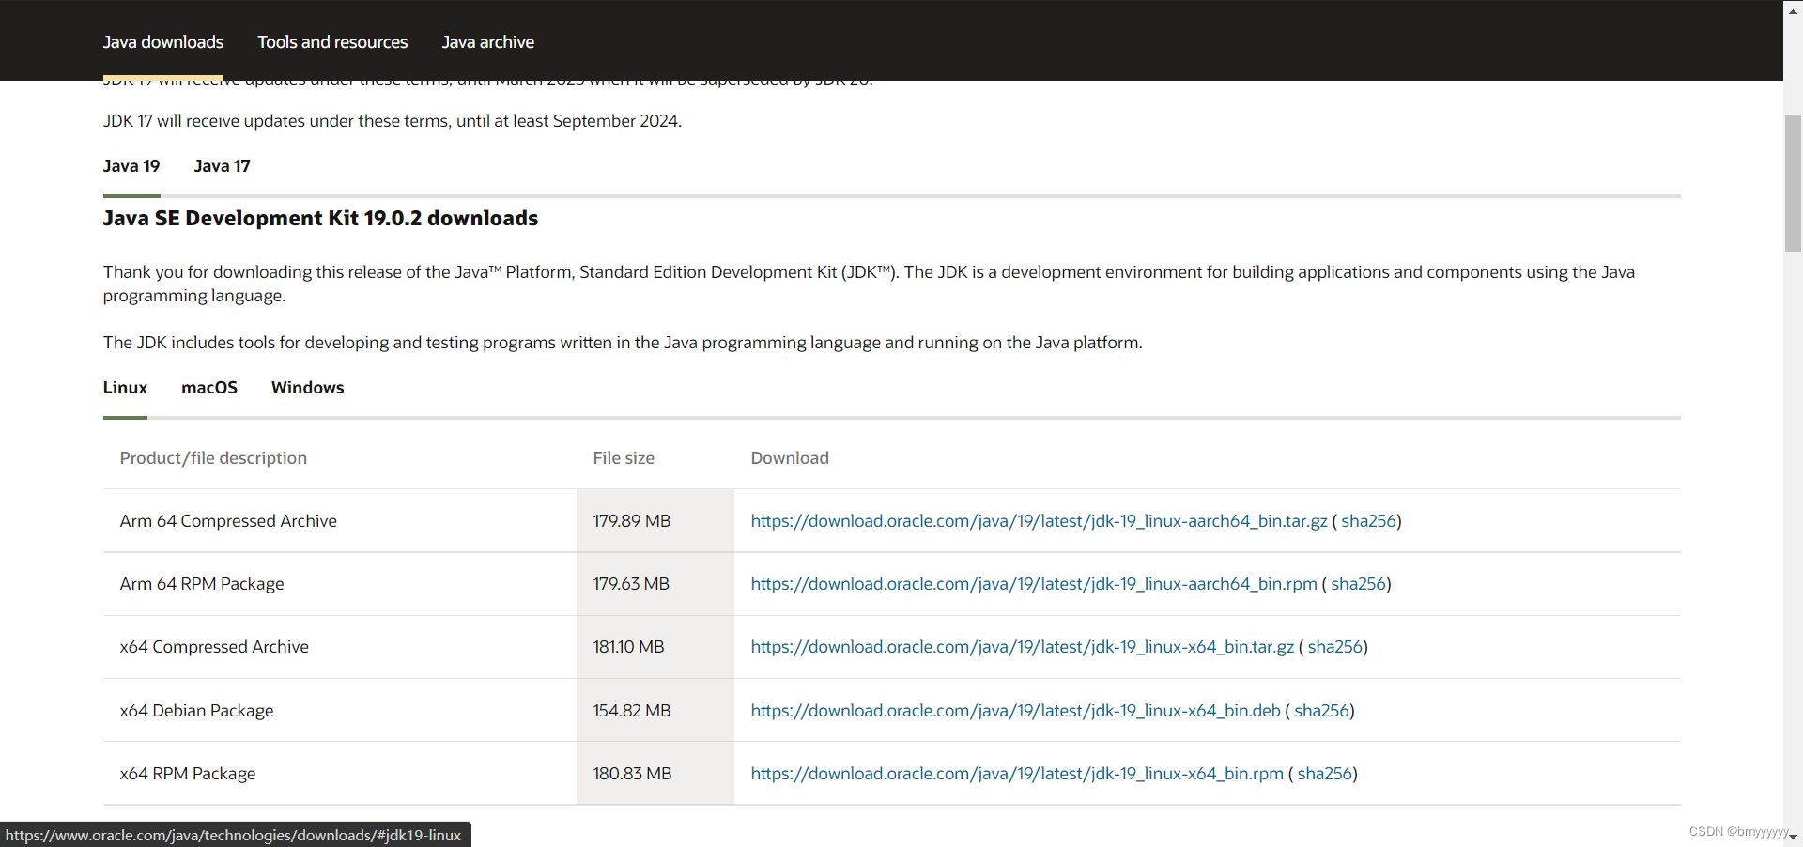Open the Java downloads nav tab
The width and height of the screenshot is (1803, 847).
pyautogui.click(x=163, y=42)
